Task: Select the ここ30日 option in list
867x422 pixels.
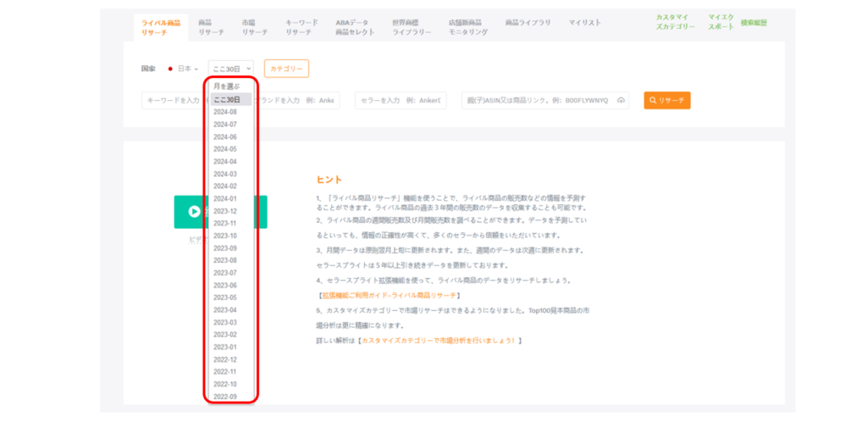Action: click(227, 99)
